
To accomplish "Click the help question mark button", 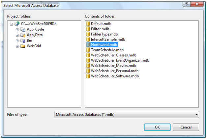I will tap(187, 4).
